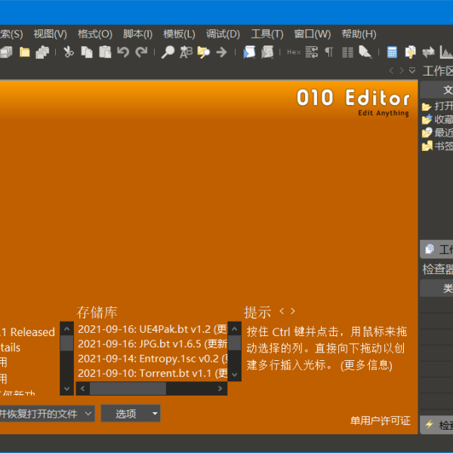Open the 恢复打开的文件 startup dropdown
Viewport: 453px width, 453px height.
click(x=47, y=414)
